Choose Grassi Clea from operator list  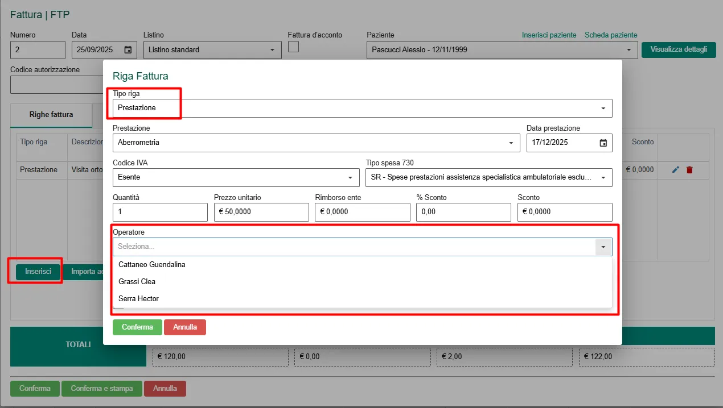[x=137, y=281]
